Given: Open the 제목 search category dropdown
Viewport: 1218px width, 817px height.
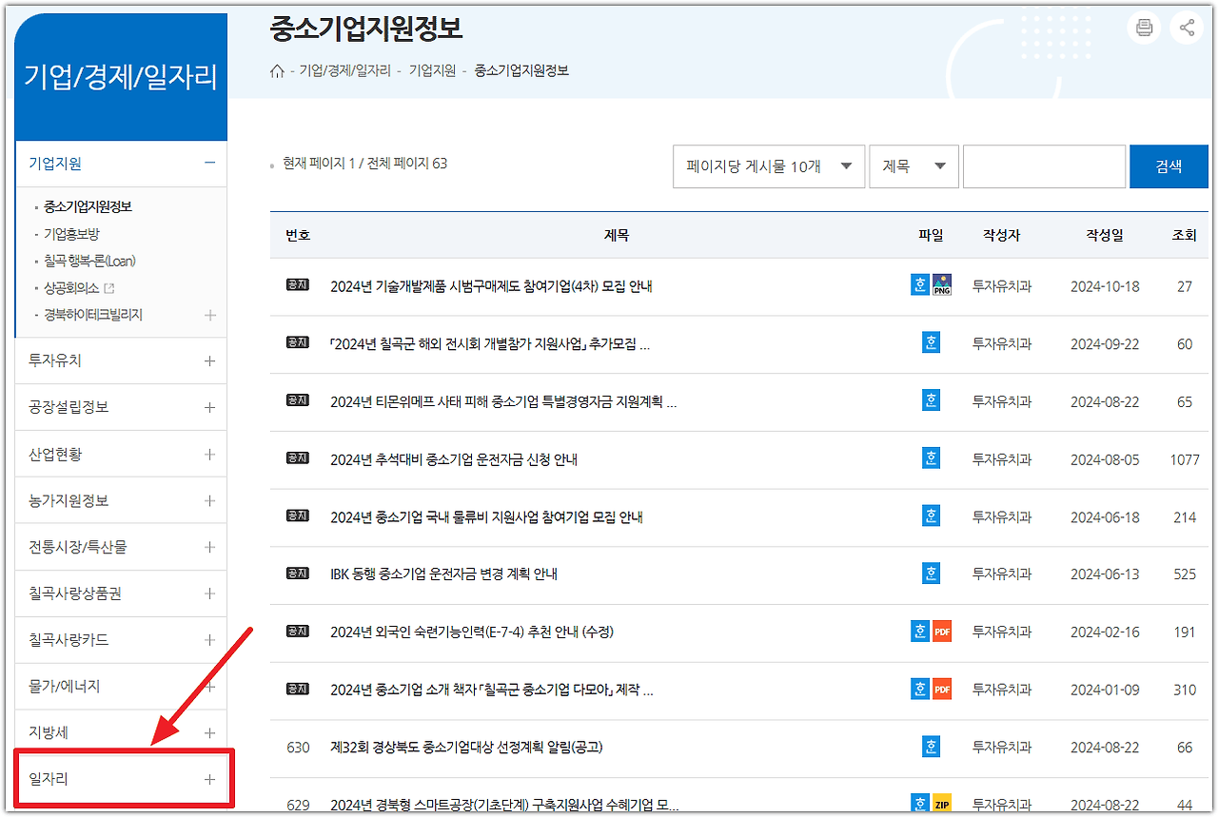Looking at the screenshot, I should [913, 165].
